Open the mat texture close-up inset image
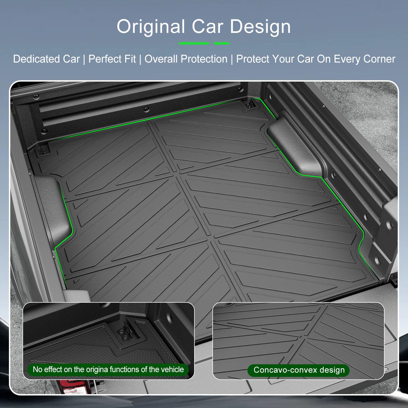The height and width of the screenshot is (408, 408). click(x=298, y=341)
